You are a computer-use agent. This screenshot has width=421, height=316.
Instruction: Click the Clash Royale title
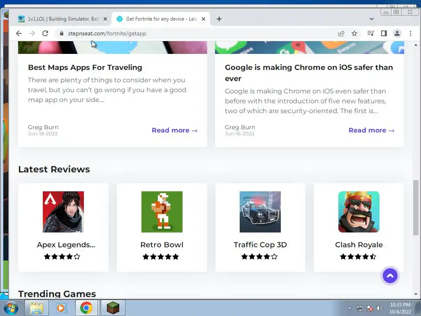pos(359,244)
